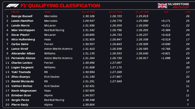Click the British flag icon
195x109 pixels.
click(162, 5)
